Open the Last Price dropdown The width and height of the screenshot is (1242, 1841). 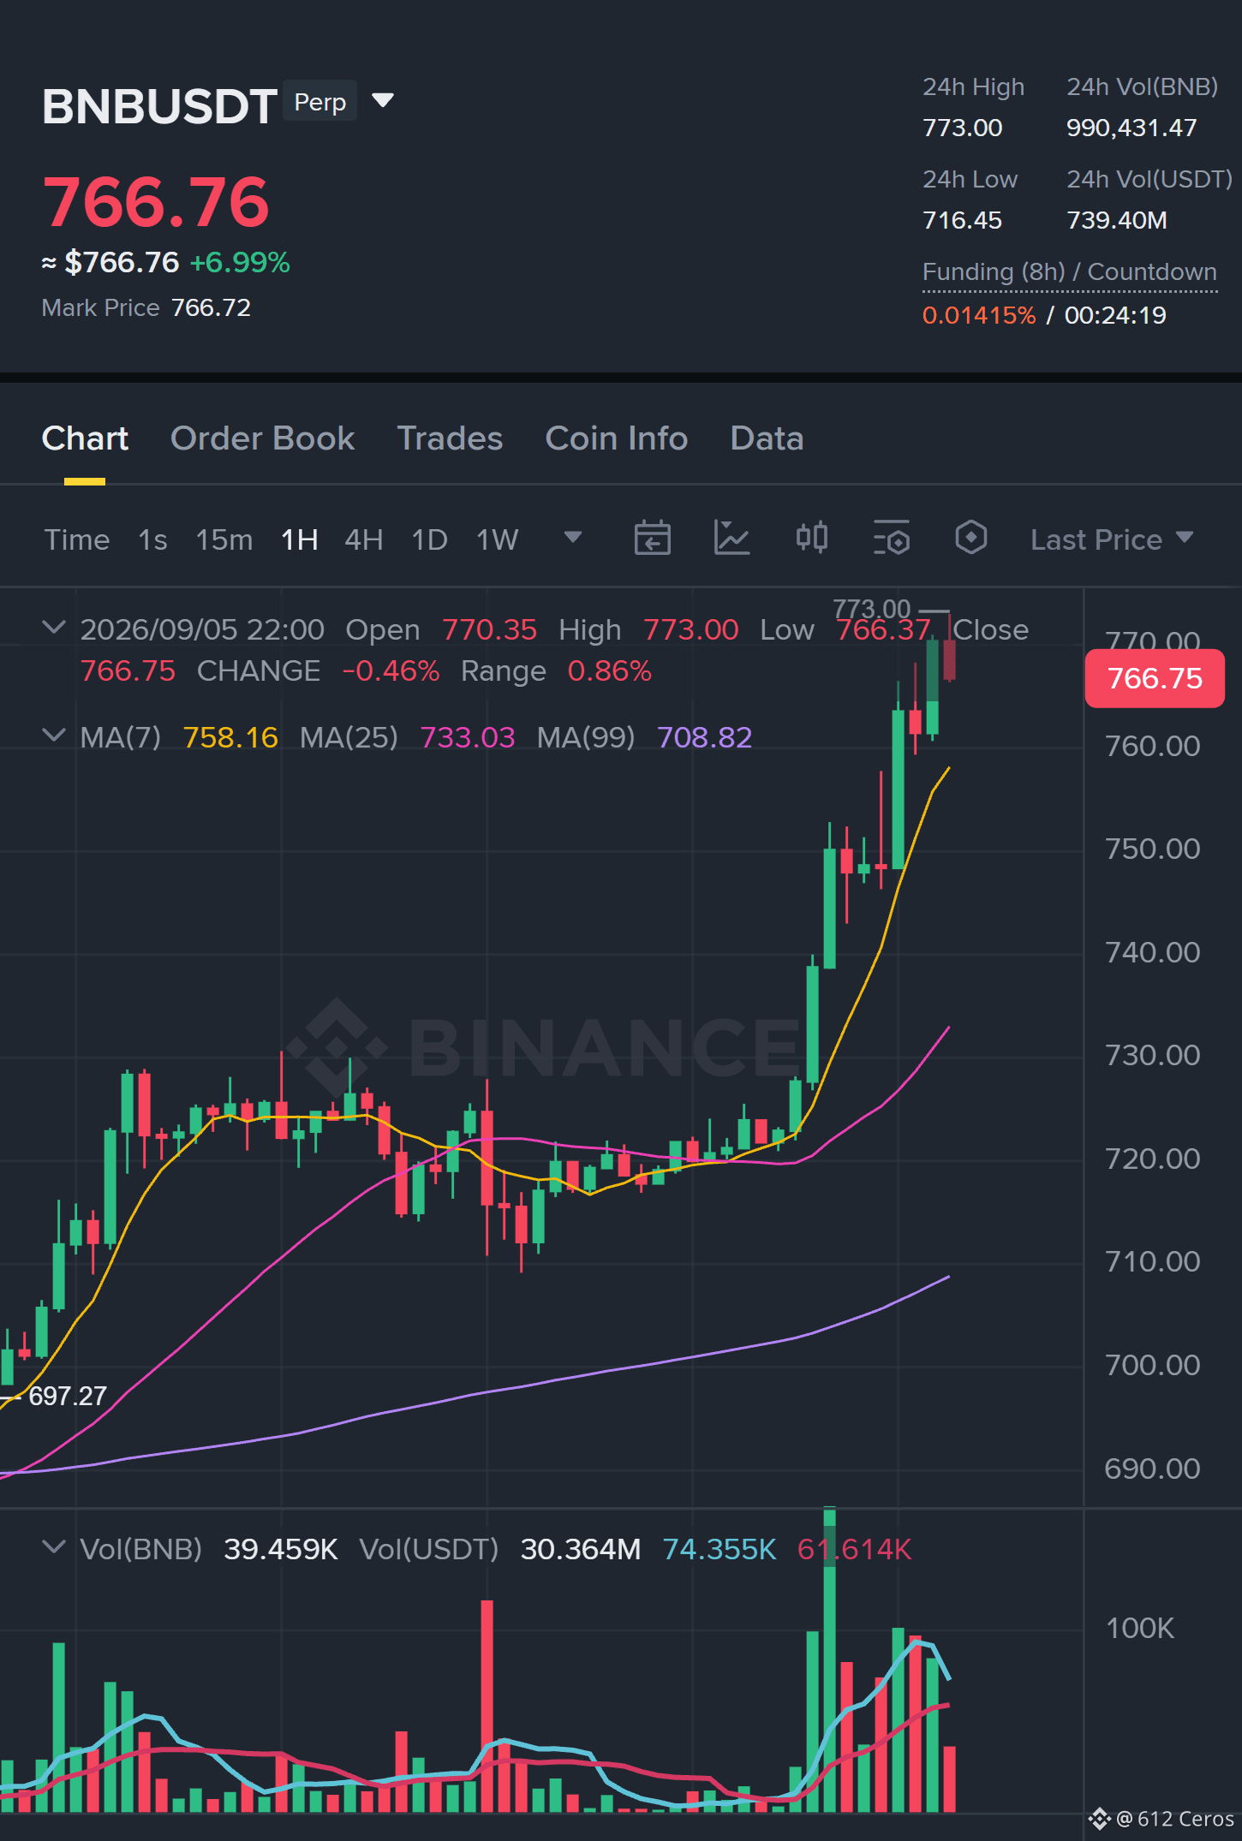tap(1112, 539)
